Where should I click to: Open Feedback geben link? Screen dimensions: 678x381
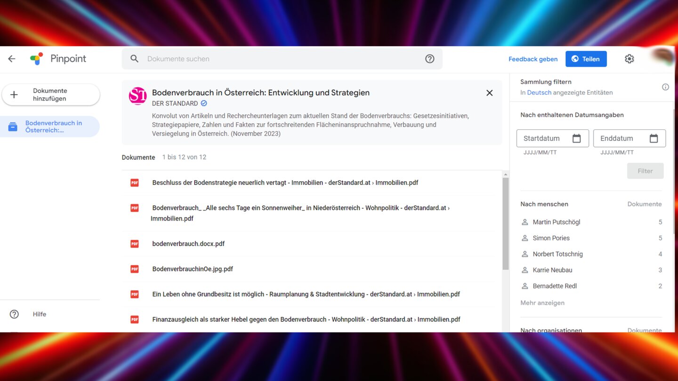point(533,59)
